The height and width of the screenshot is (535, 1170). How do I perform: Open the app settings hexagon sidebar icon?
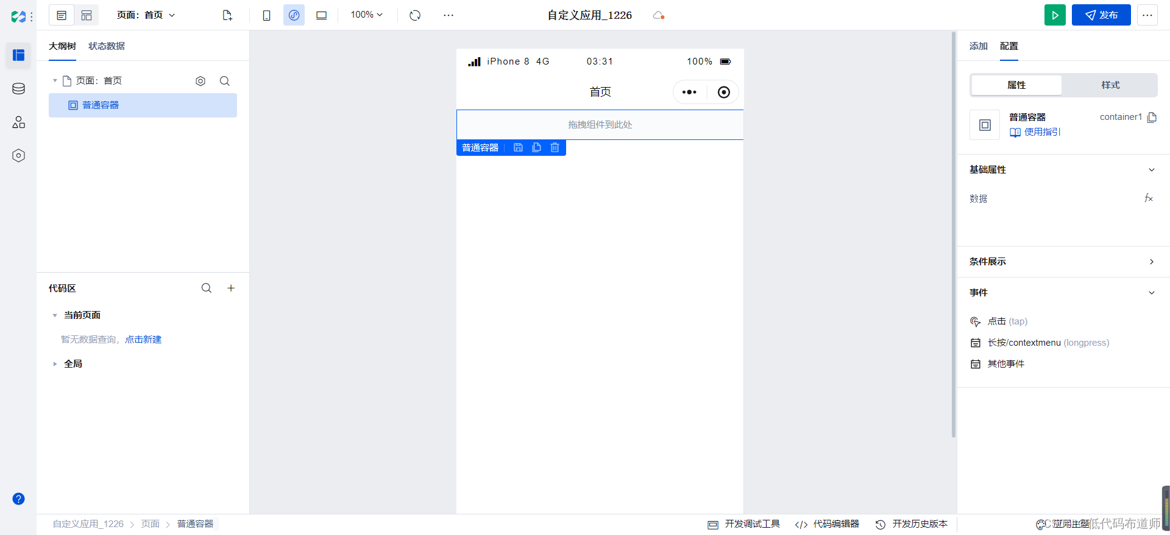(x=18, y=156)
